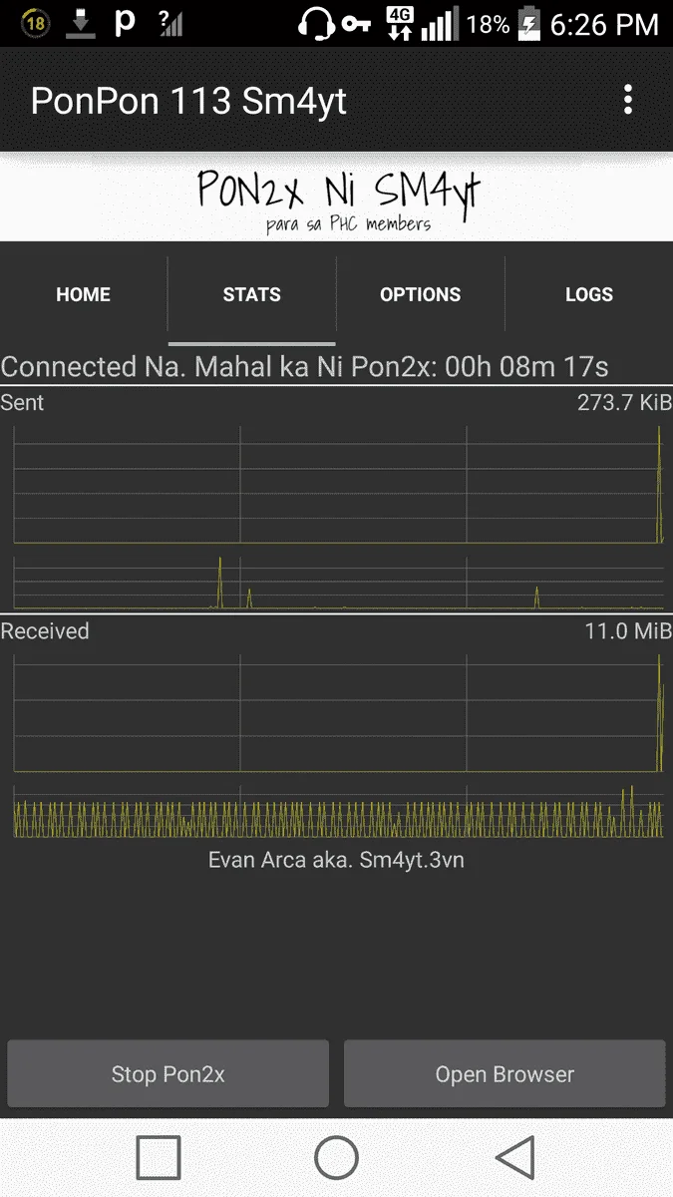Tap the battery charging icon
This screenshot has width=673, height=1197.
point(528,24)
